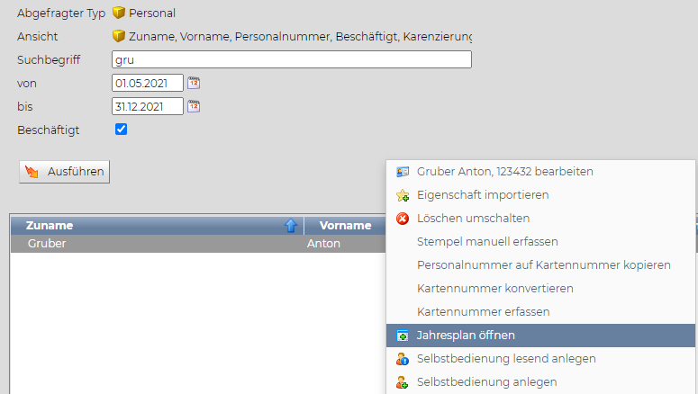
Task: Click the blue sort arrow in Zuname column
Action: [x=291, y=226]
